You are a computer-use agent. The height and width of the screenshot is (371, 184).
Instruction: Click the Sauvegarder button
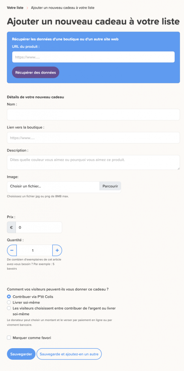tap(21, 354)
